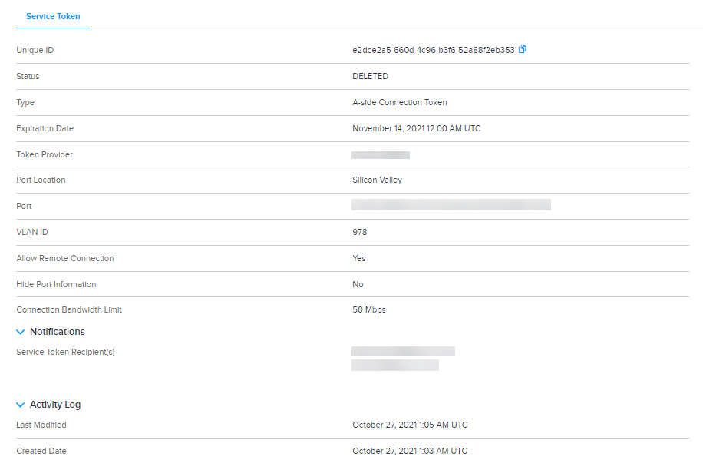Click the DELETED status value
703x470 pixels.
click(x=370, y=76)
